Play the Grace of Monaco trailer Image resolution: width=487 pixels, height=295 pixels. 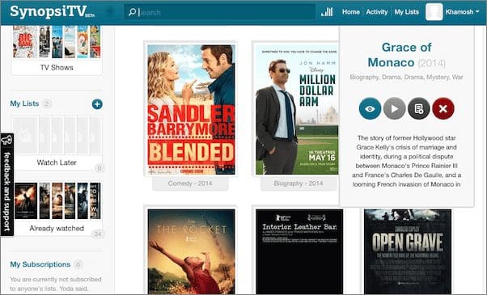[395, 108]
